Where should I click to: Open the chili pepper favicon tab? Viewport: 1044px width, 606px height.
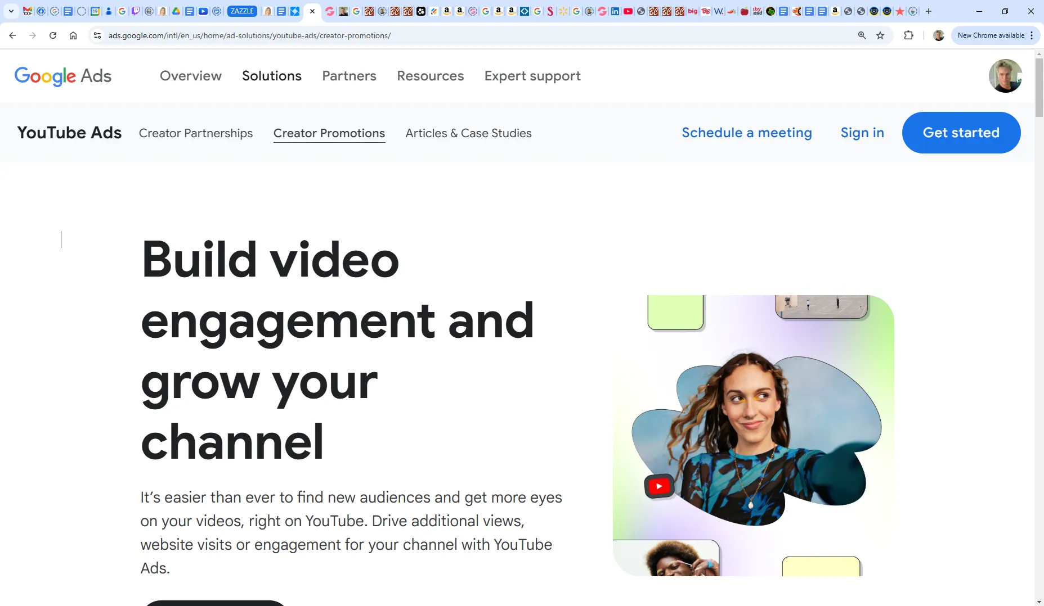732,11
